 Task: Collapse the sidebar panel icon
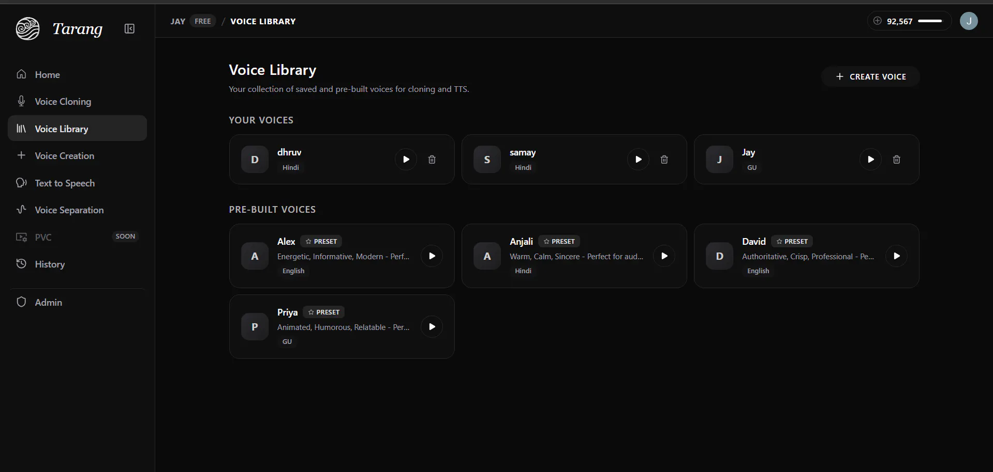point(129,29)
